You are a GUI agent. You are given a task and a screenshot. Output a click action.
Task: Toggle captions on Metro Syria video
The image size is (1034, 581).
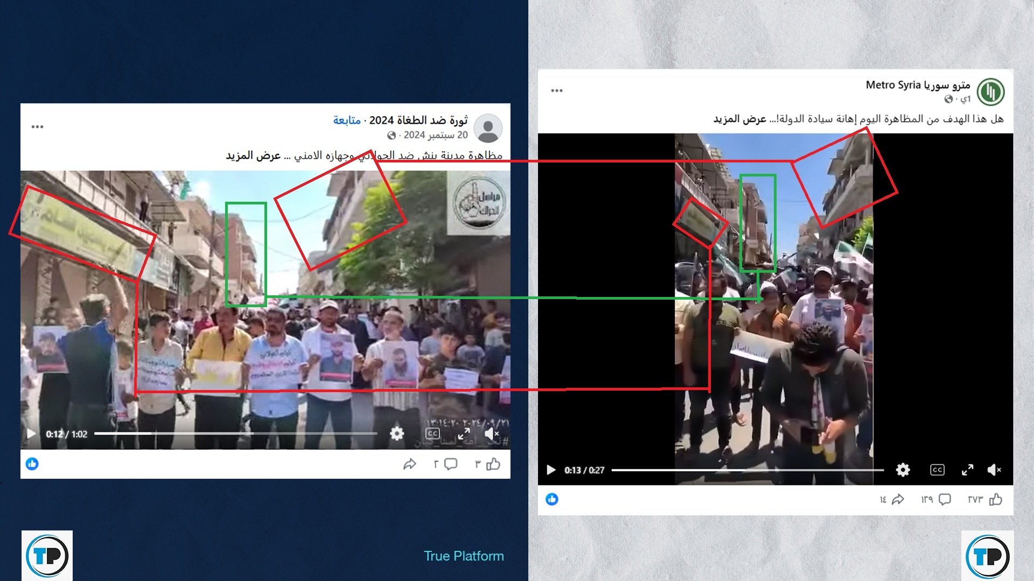(938, 470)
